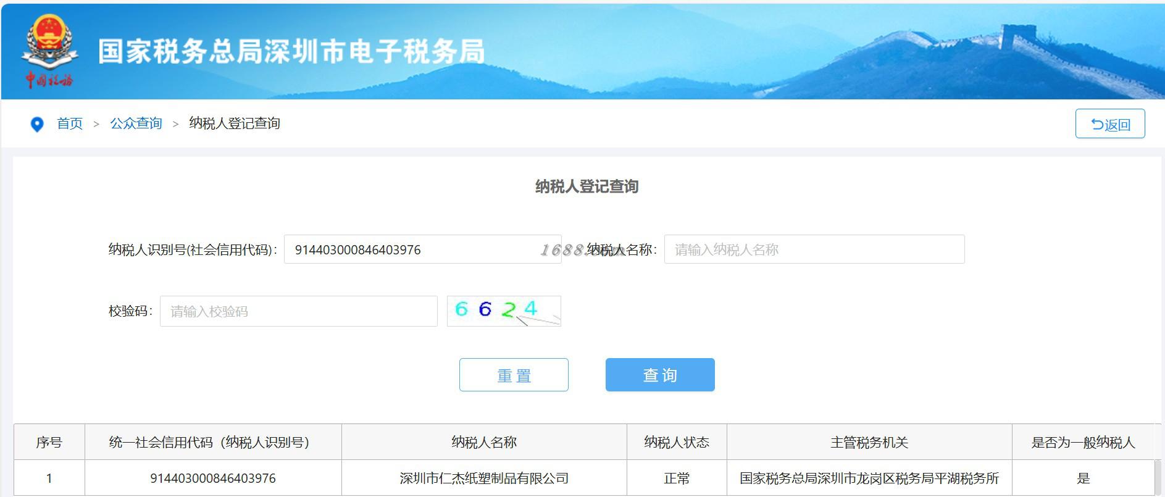Focus the 纳税人名称 input field
The image size is (1165, 497).
(x=814, y=249)
